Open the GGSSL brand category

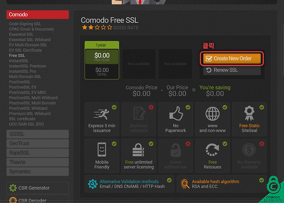point(37,134)
